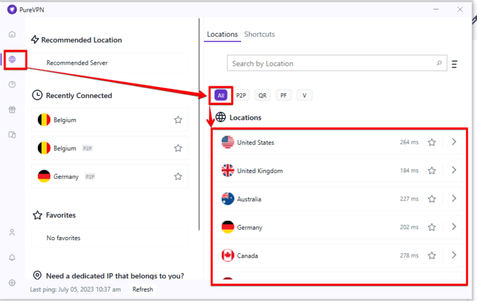Click the Refresh ping link

pos(142,289)
